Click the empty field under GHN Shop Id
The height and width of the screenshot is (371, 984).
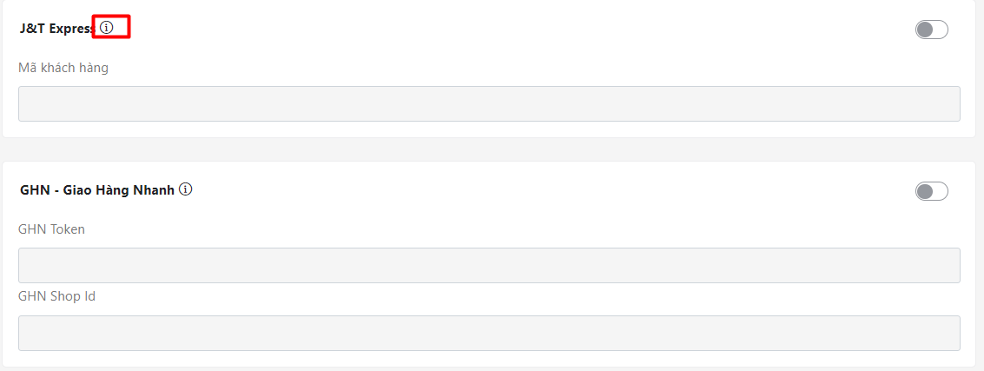click(x=489, y=333)
